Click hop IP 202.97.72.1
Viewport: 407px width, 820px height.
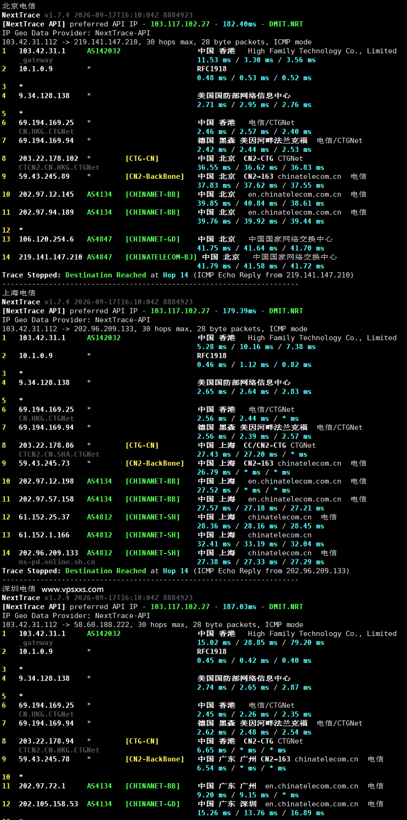coord(42,786)
